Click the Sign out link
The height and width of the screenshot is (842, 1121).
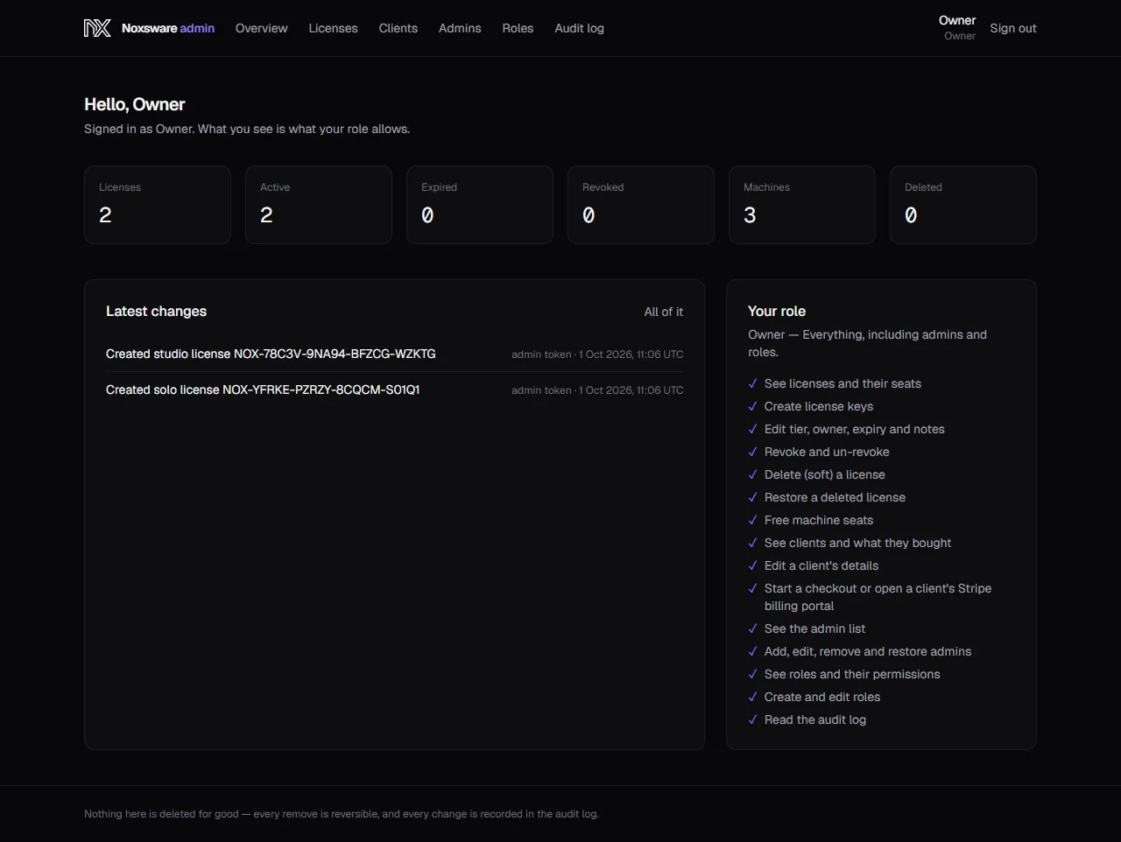[x=1013, y=28]
